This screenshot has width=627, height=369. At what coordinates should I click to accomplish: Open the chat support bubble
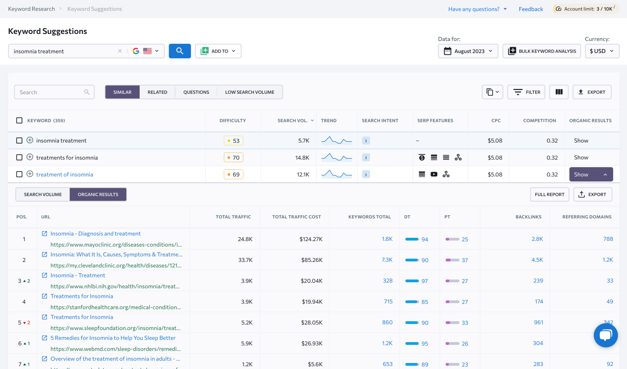606,335
